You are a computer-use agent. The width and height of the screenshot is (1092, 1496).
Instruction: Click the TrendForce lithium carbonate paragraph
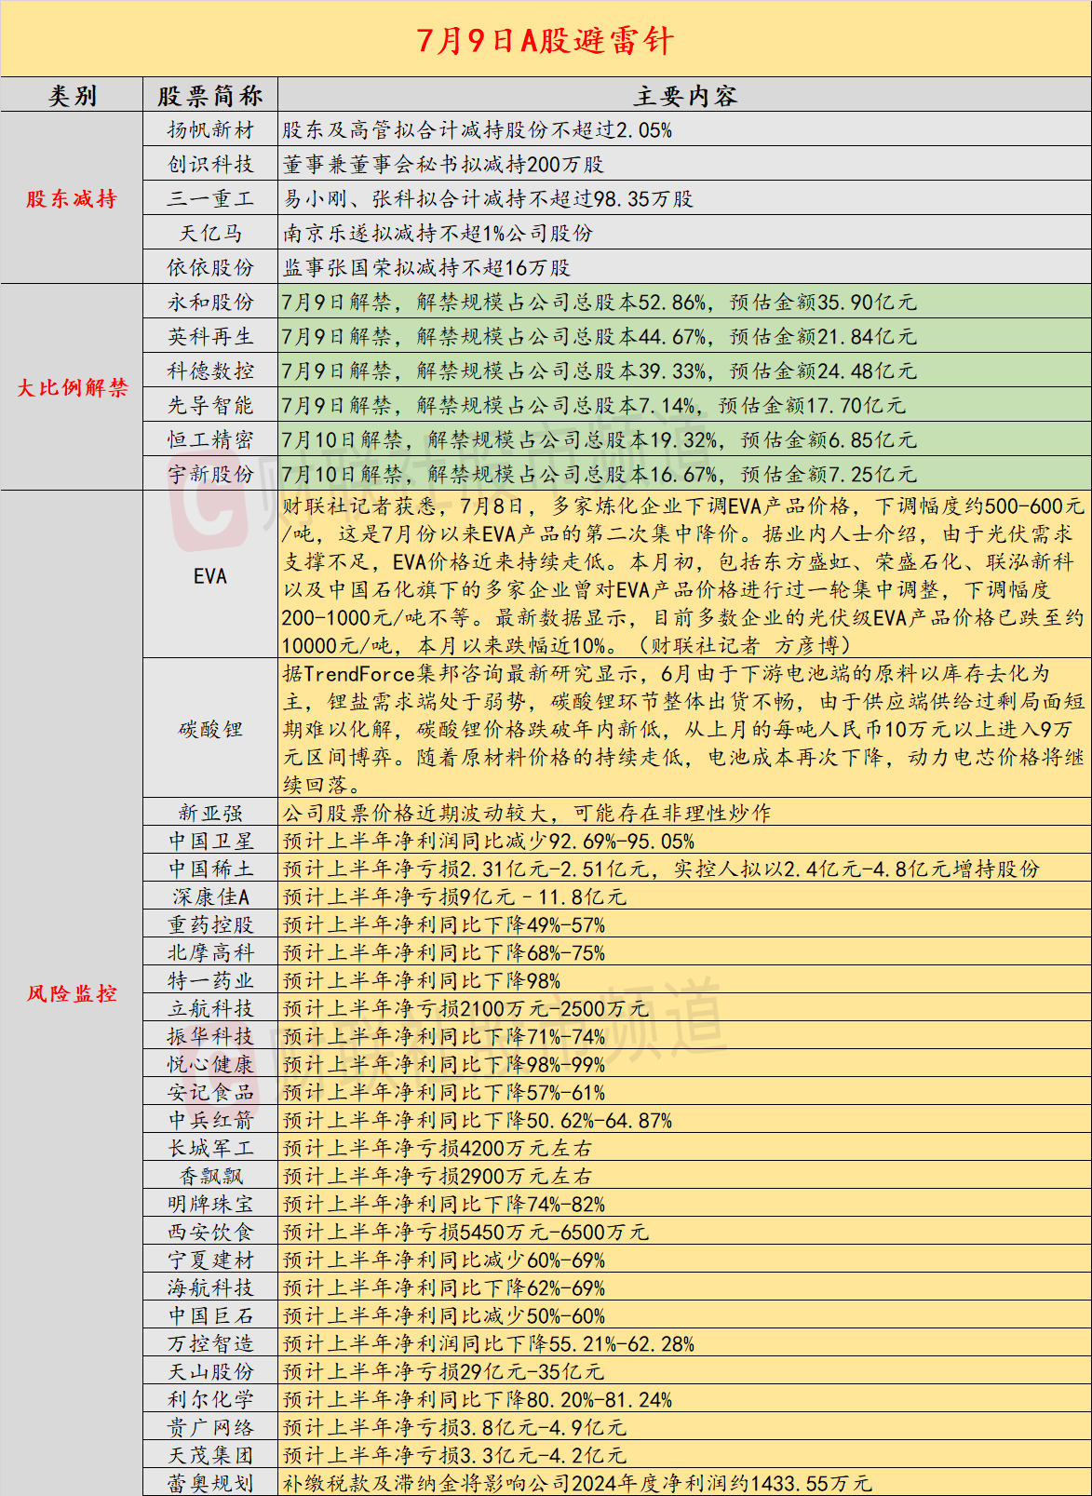click(684, 730)
